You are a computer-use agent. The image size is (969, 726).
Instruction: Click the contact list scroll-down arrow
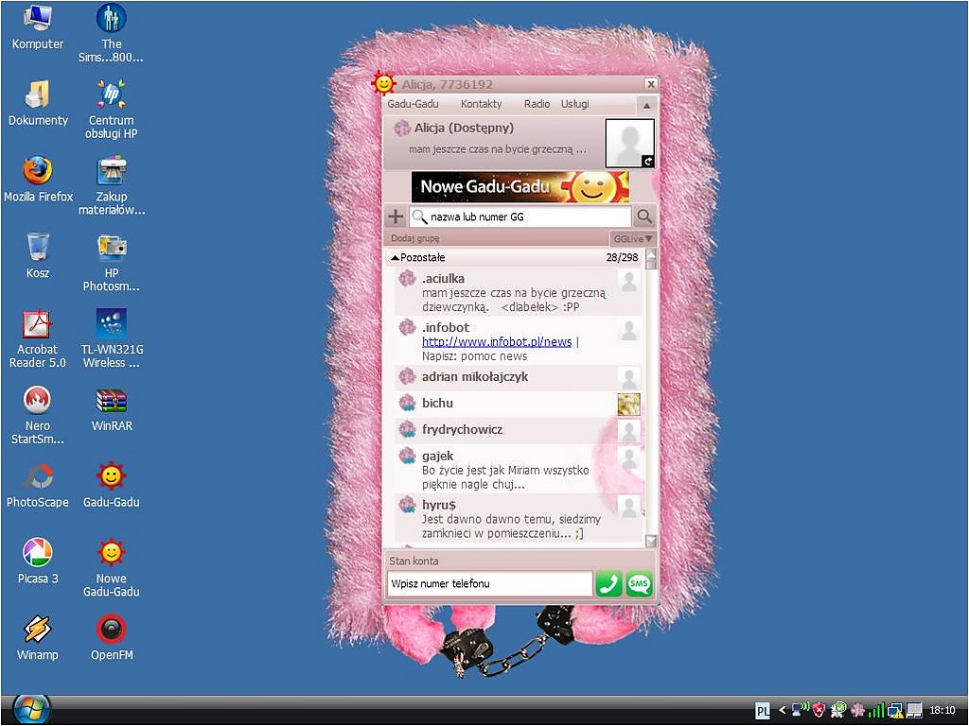[651, 542]
